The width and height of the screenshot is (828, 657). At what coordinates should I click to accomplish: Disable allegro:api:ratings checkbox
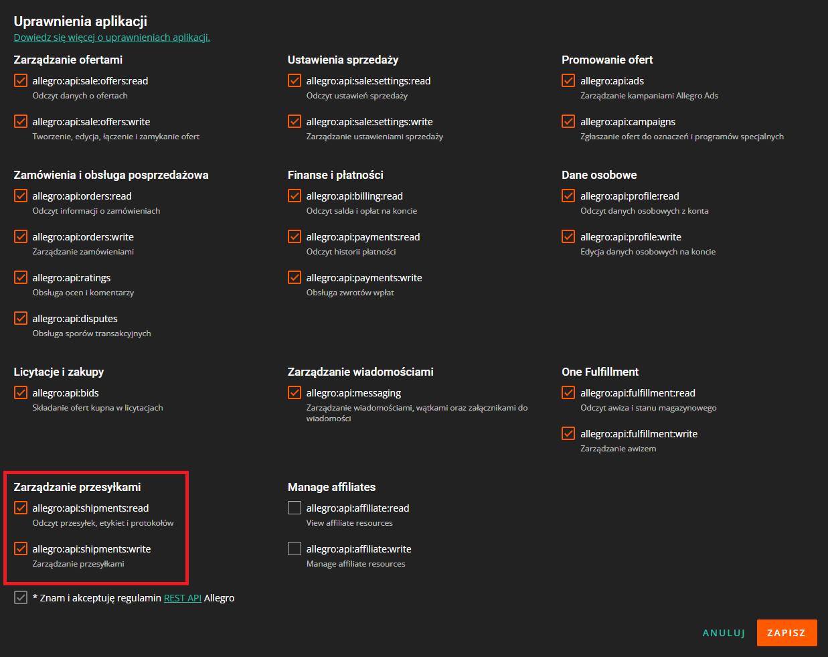[x=21, y=277]
